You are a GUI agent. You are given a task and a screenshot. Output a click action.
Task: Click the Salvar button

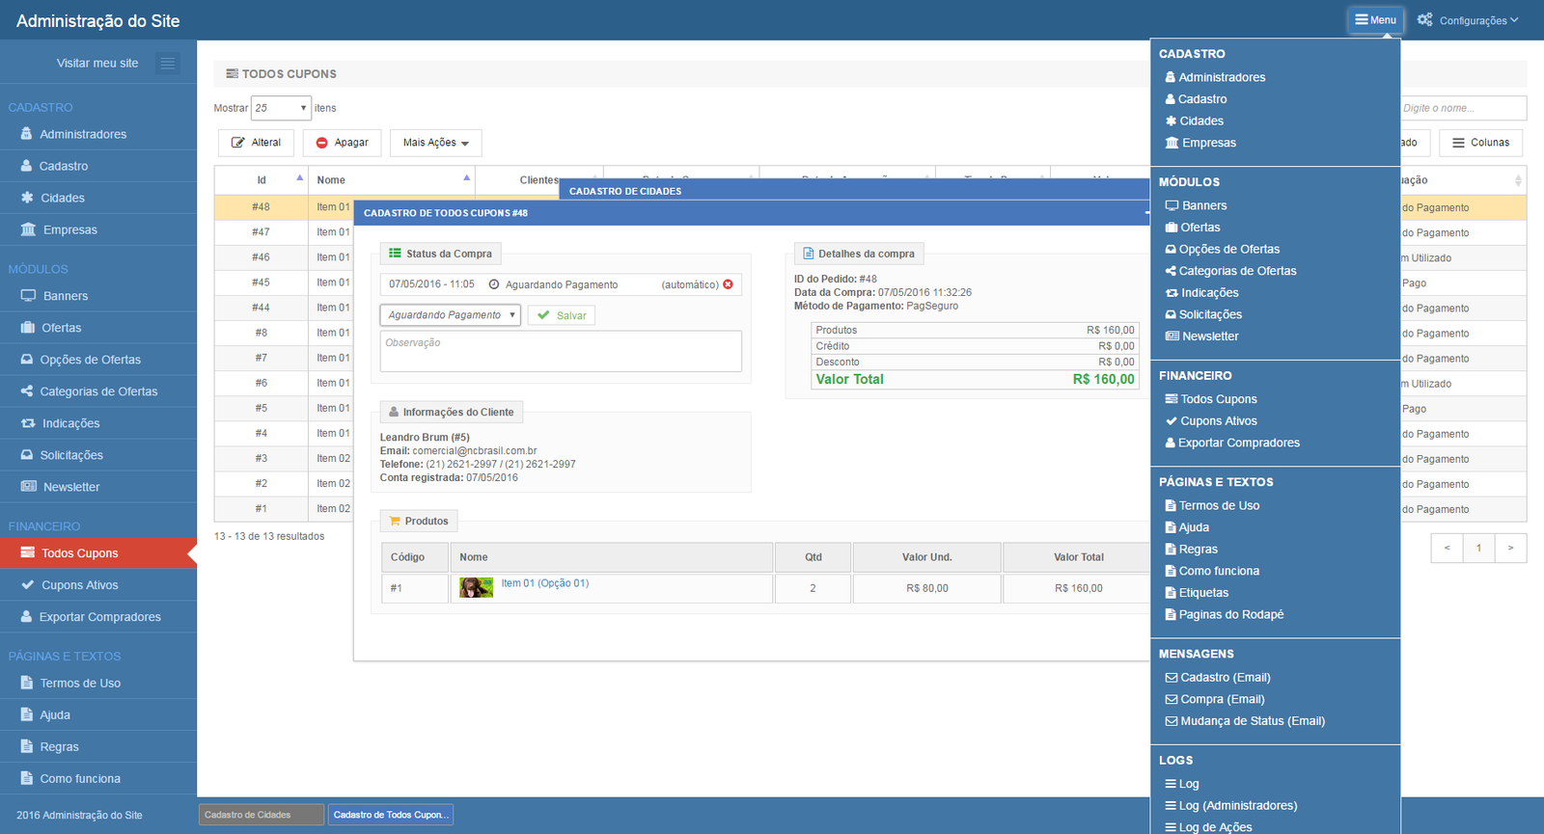click(x=562, y=315)
